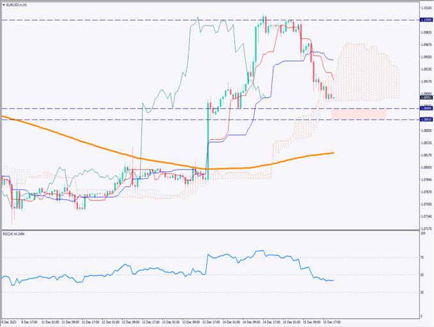Viewport: 434px width, 327px height.
Task: Click the RSI 50 level label
Action: (422, 275)
